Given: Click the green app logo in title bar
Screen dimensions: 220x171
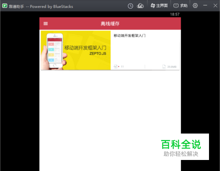Looking at the screenshot, I should coord(4,6).
